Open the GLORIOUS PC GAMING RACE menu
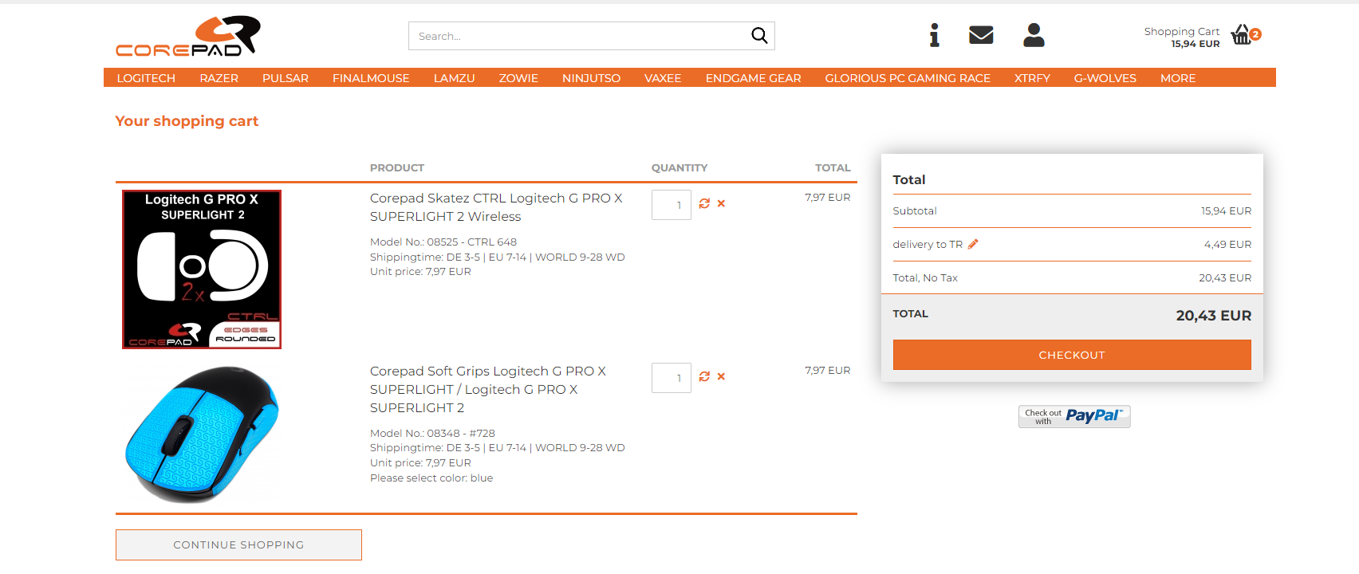This screenshot has width=1359, height=574. pyautogui.click(x=908, y=78)
